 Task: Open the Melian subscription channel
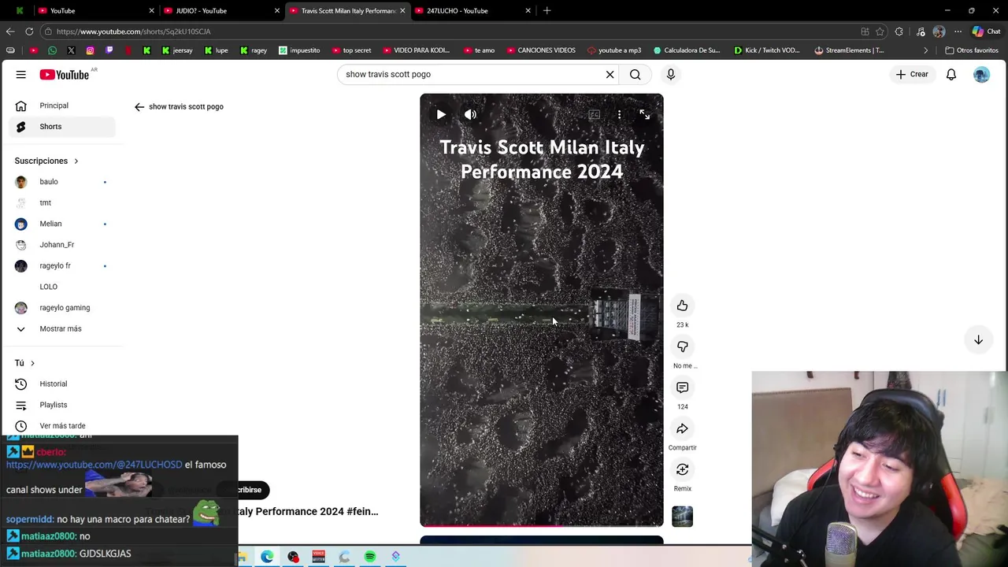(x=61, y=224)
